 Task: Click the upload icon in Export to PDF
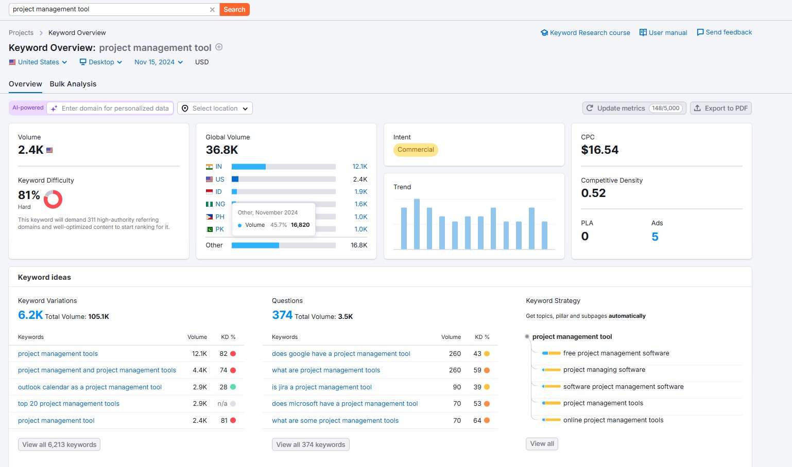click(697, 108)
